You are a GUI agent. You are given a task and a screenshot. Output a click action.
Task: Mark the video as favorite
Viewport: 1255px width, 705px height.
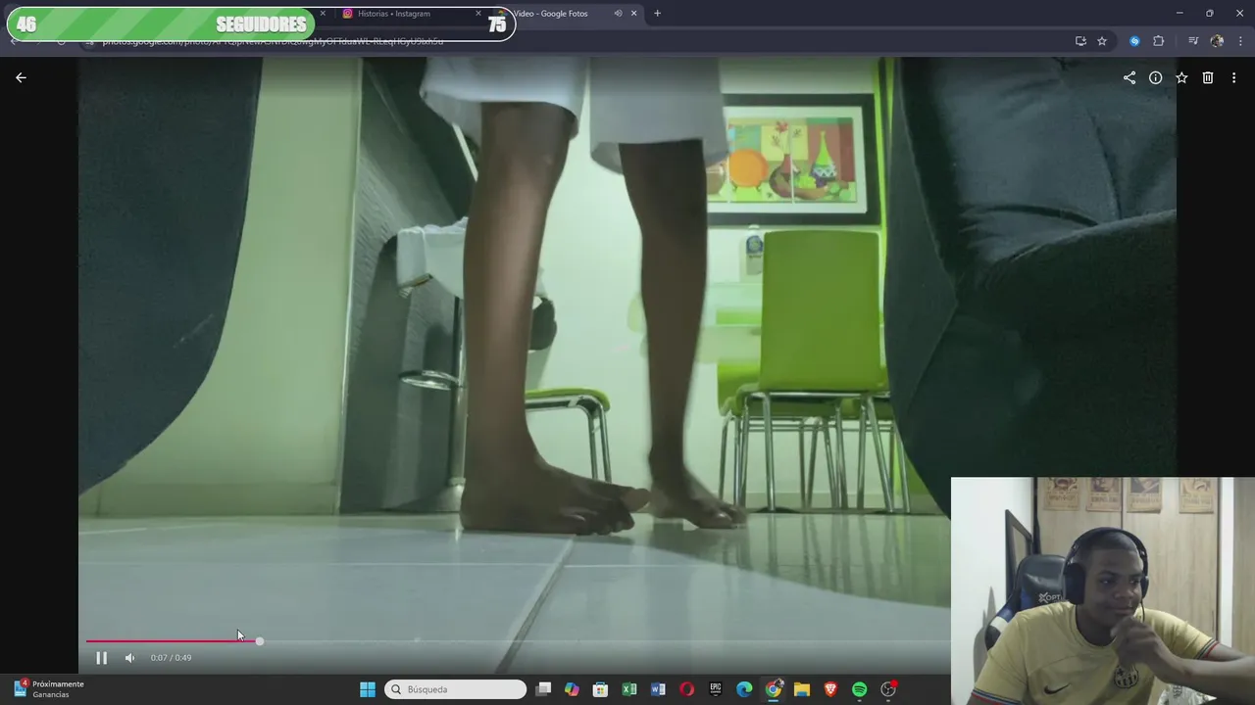pos(1181,77)
